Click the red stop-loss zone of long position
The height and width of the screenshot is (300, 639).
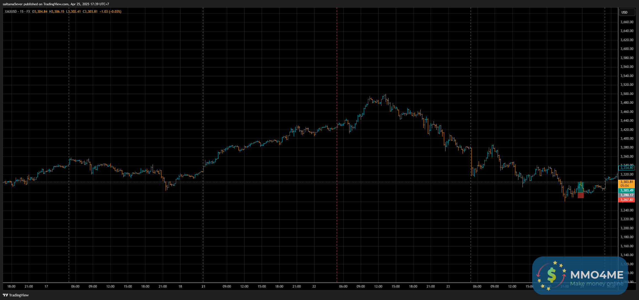580,195
